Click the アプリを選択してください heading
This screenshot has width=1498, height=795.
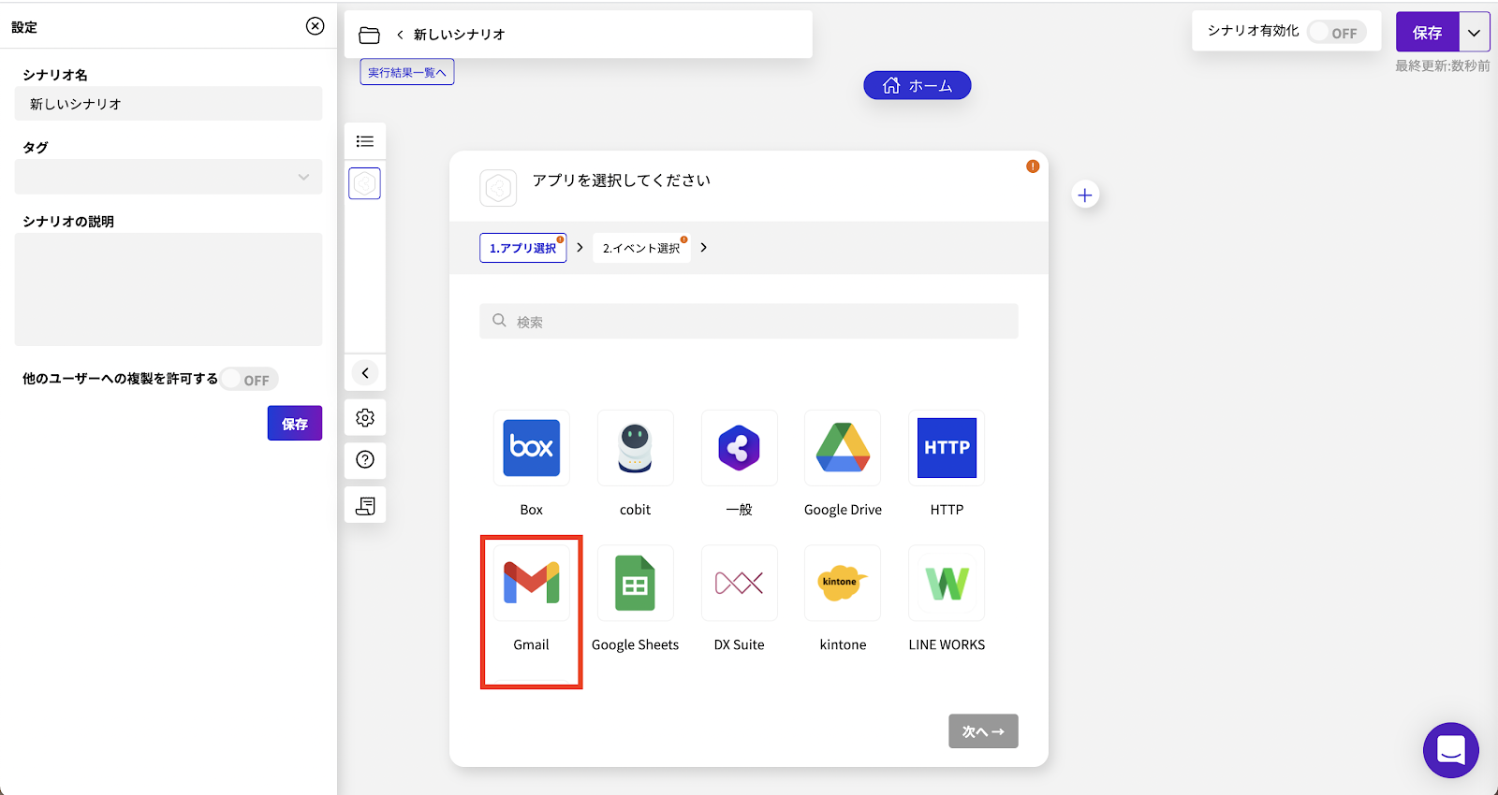tap(622, 181)
